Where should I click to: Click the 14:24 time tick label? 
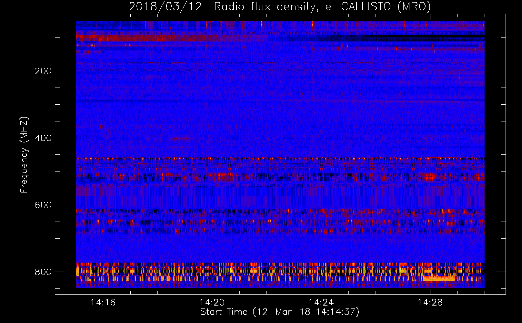[x=321, y=302]
